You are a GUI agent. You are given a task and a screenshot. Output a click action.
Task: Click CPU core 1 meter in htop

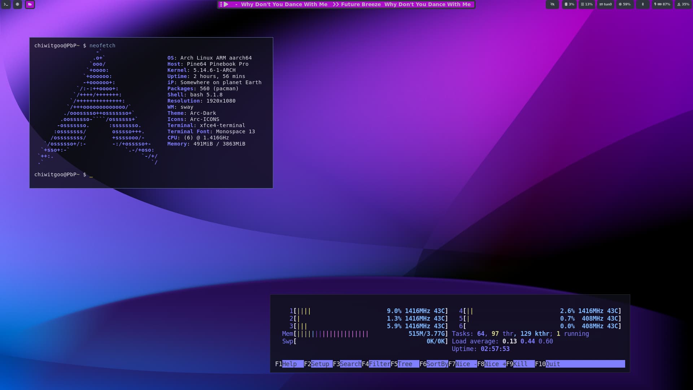(369, 311)
